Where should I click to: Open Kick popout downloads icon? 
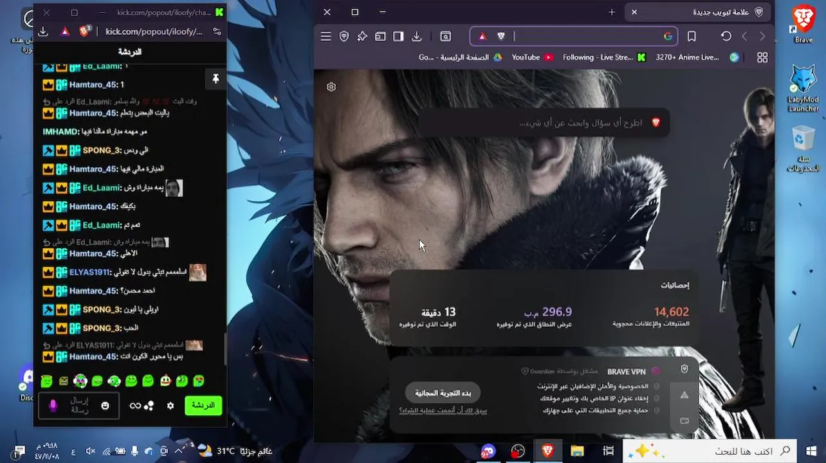[x=43, y=31]
